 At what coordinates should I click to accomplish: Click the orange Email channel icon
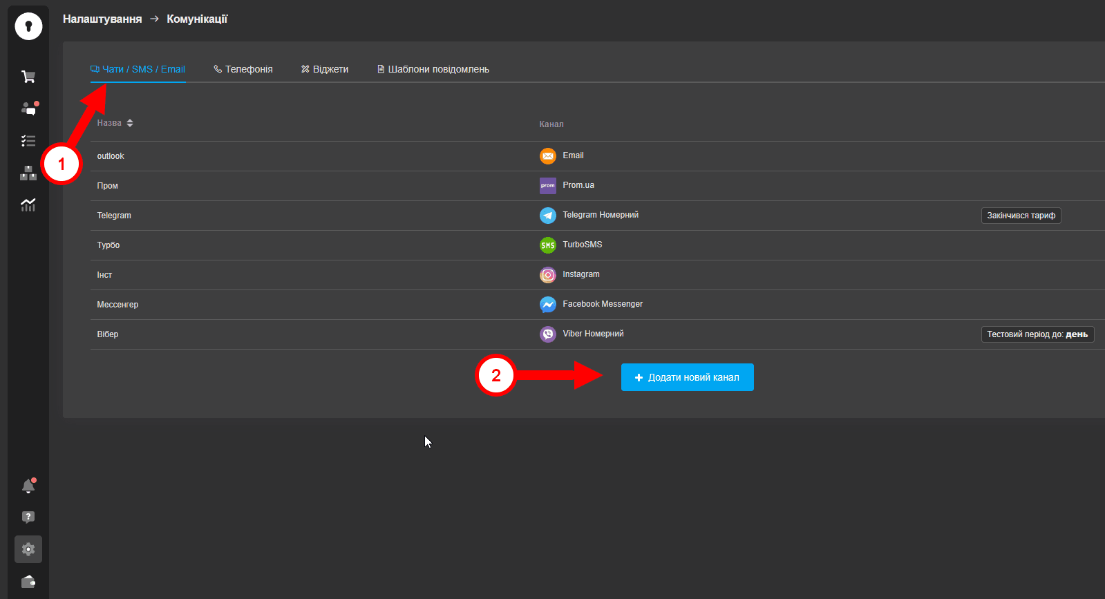(548, 156)
